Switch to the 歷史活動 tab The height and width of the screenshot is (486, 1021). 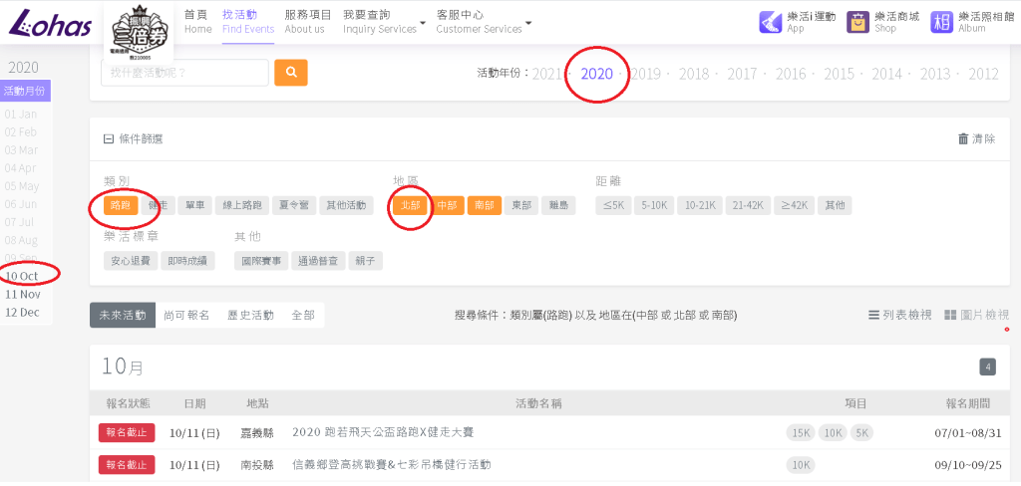click(248, 315)
